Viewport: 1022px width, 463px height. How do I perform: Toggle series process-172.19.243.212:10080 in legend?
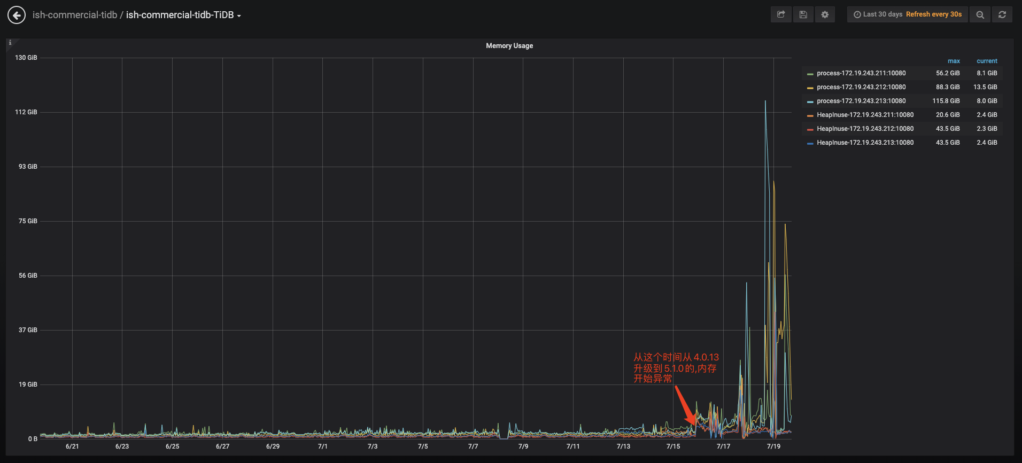(x=861, y=87)
